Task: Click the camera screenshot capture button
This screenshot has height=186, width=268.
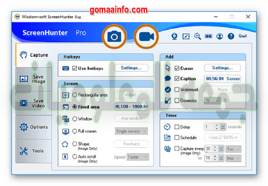Action: point(114,36)
